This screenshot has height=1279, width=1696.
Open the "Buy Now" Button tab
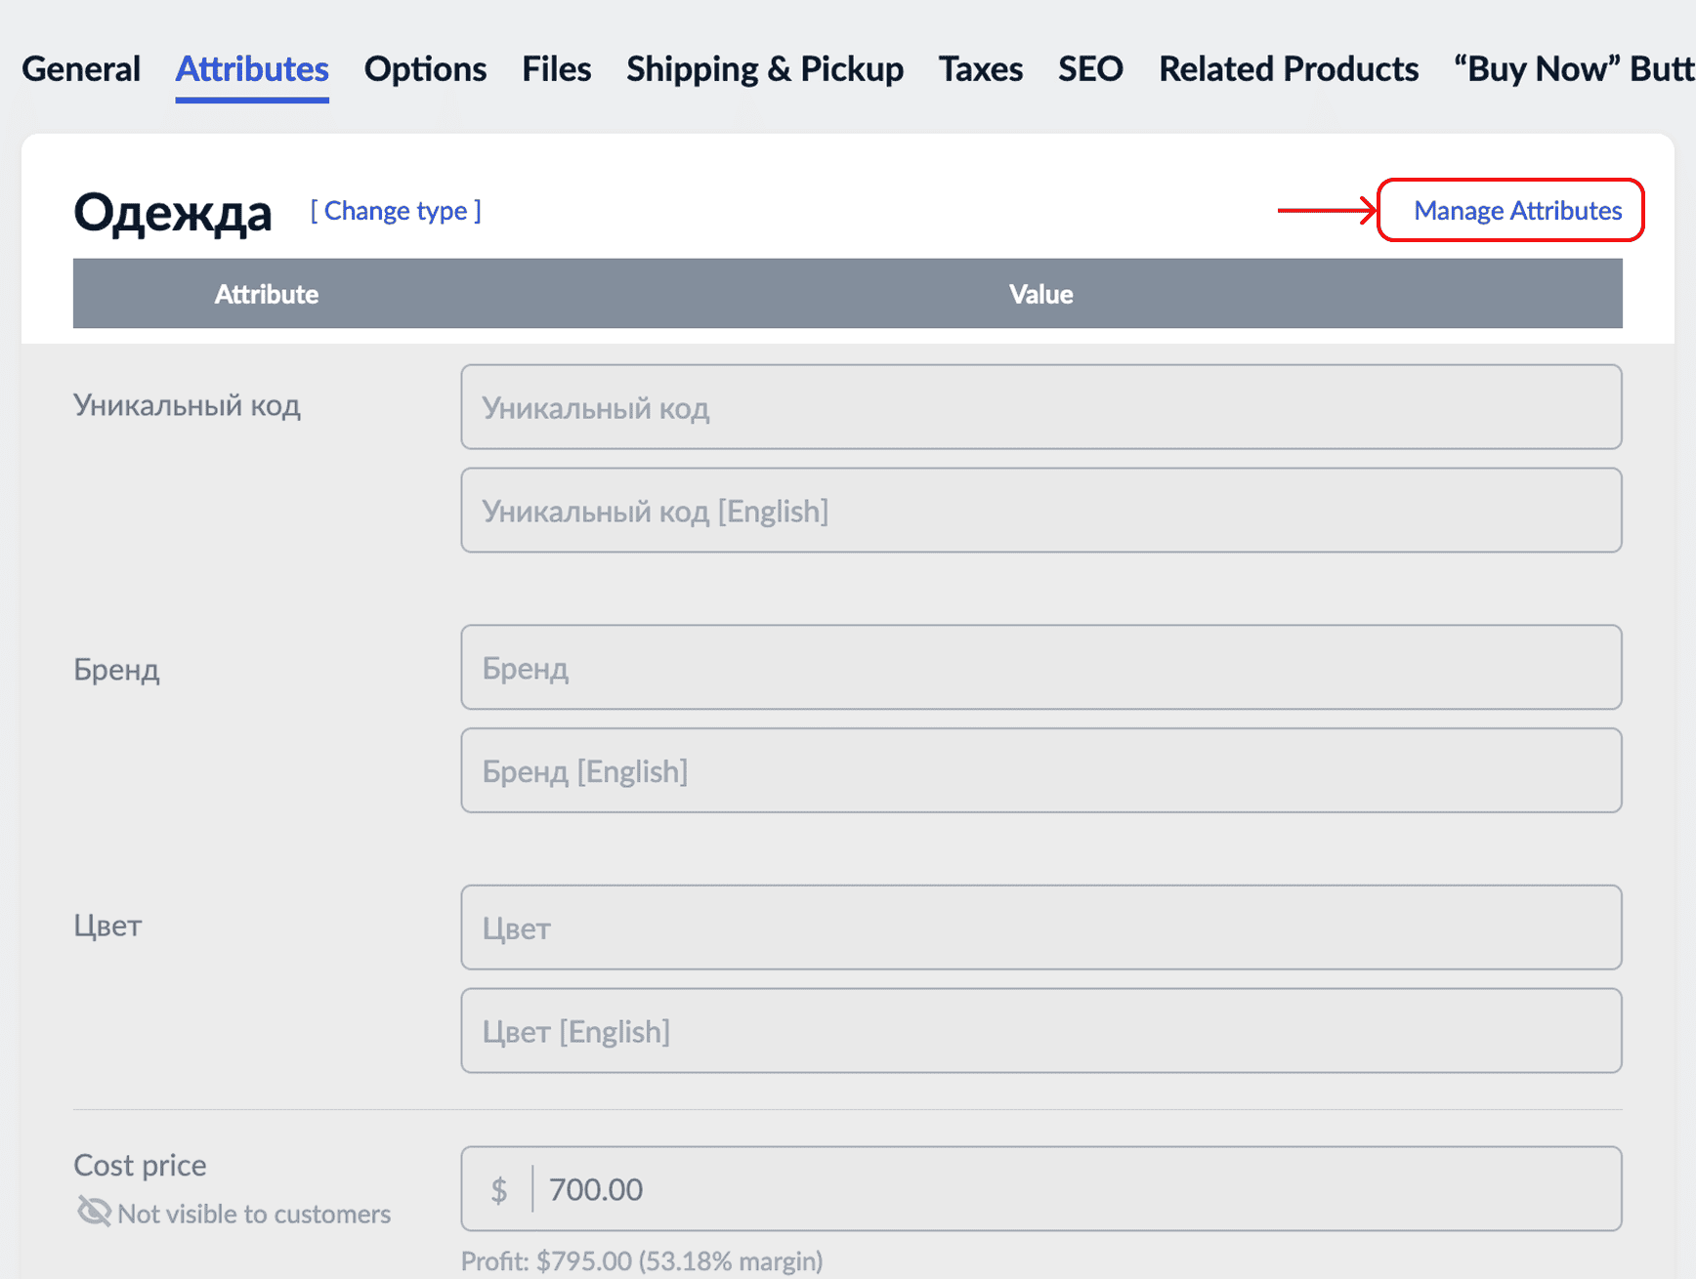[1573, 69]
